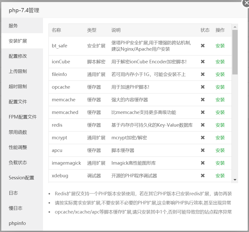The width and height of the screenshot is (249, 232).
Task: Click the apcu extension name
Action: coord(57,150)
